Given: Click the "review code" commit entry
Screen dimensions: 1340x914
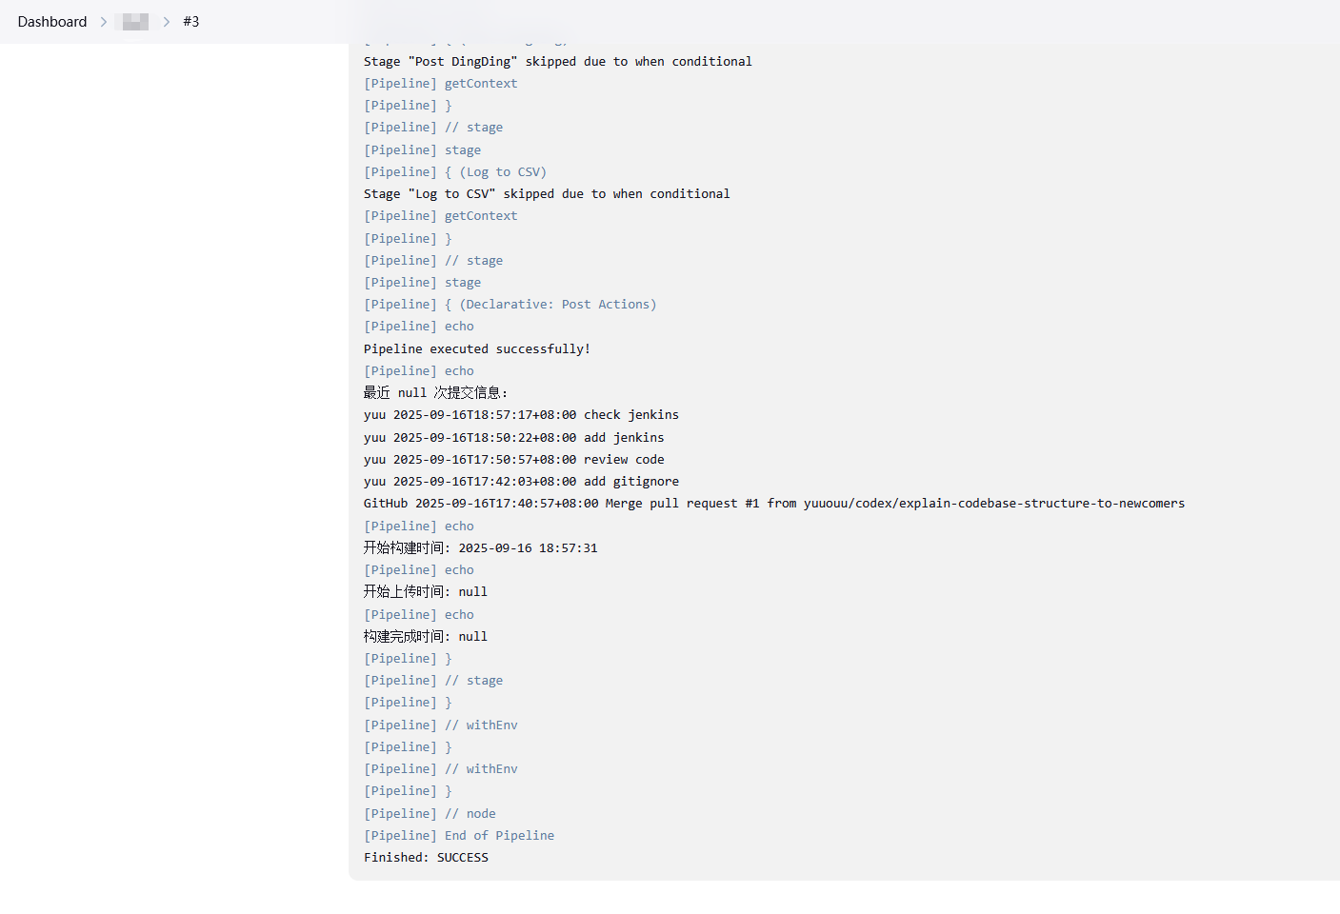Looking at the screenshot, I should (x=513, y=460).
